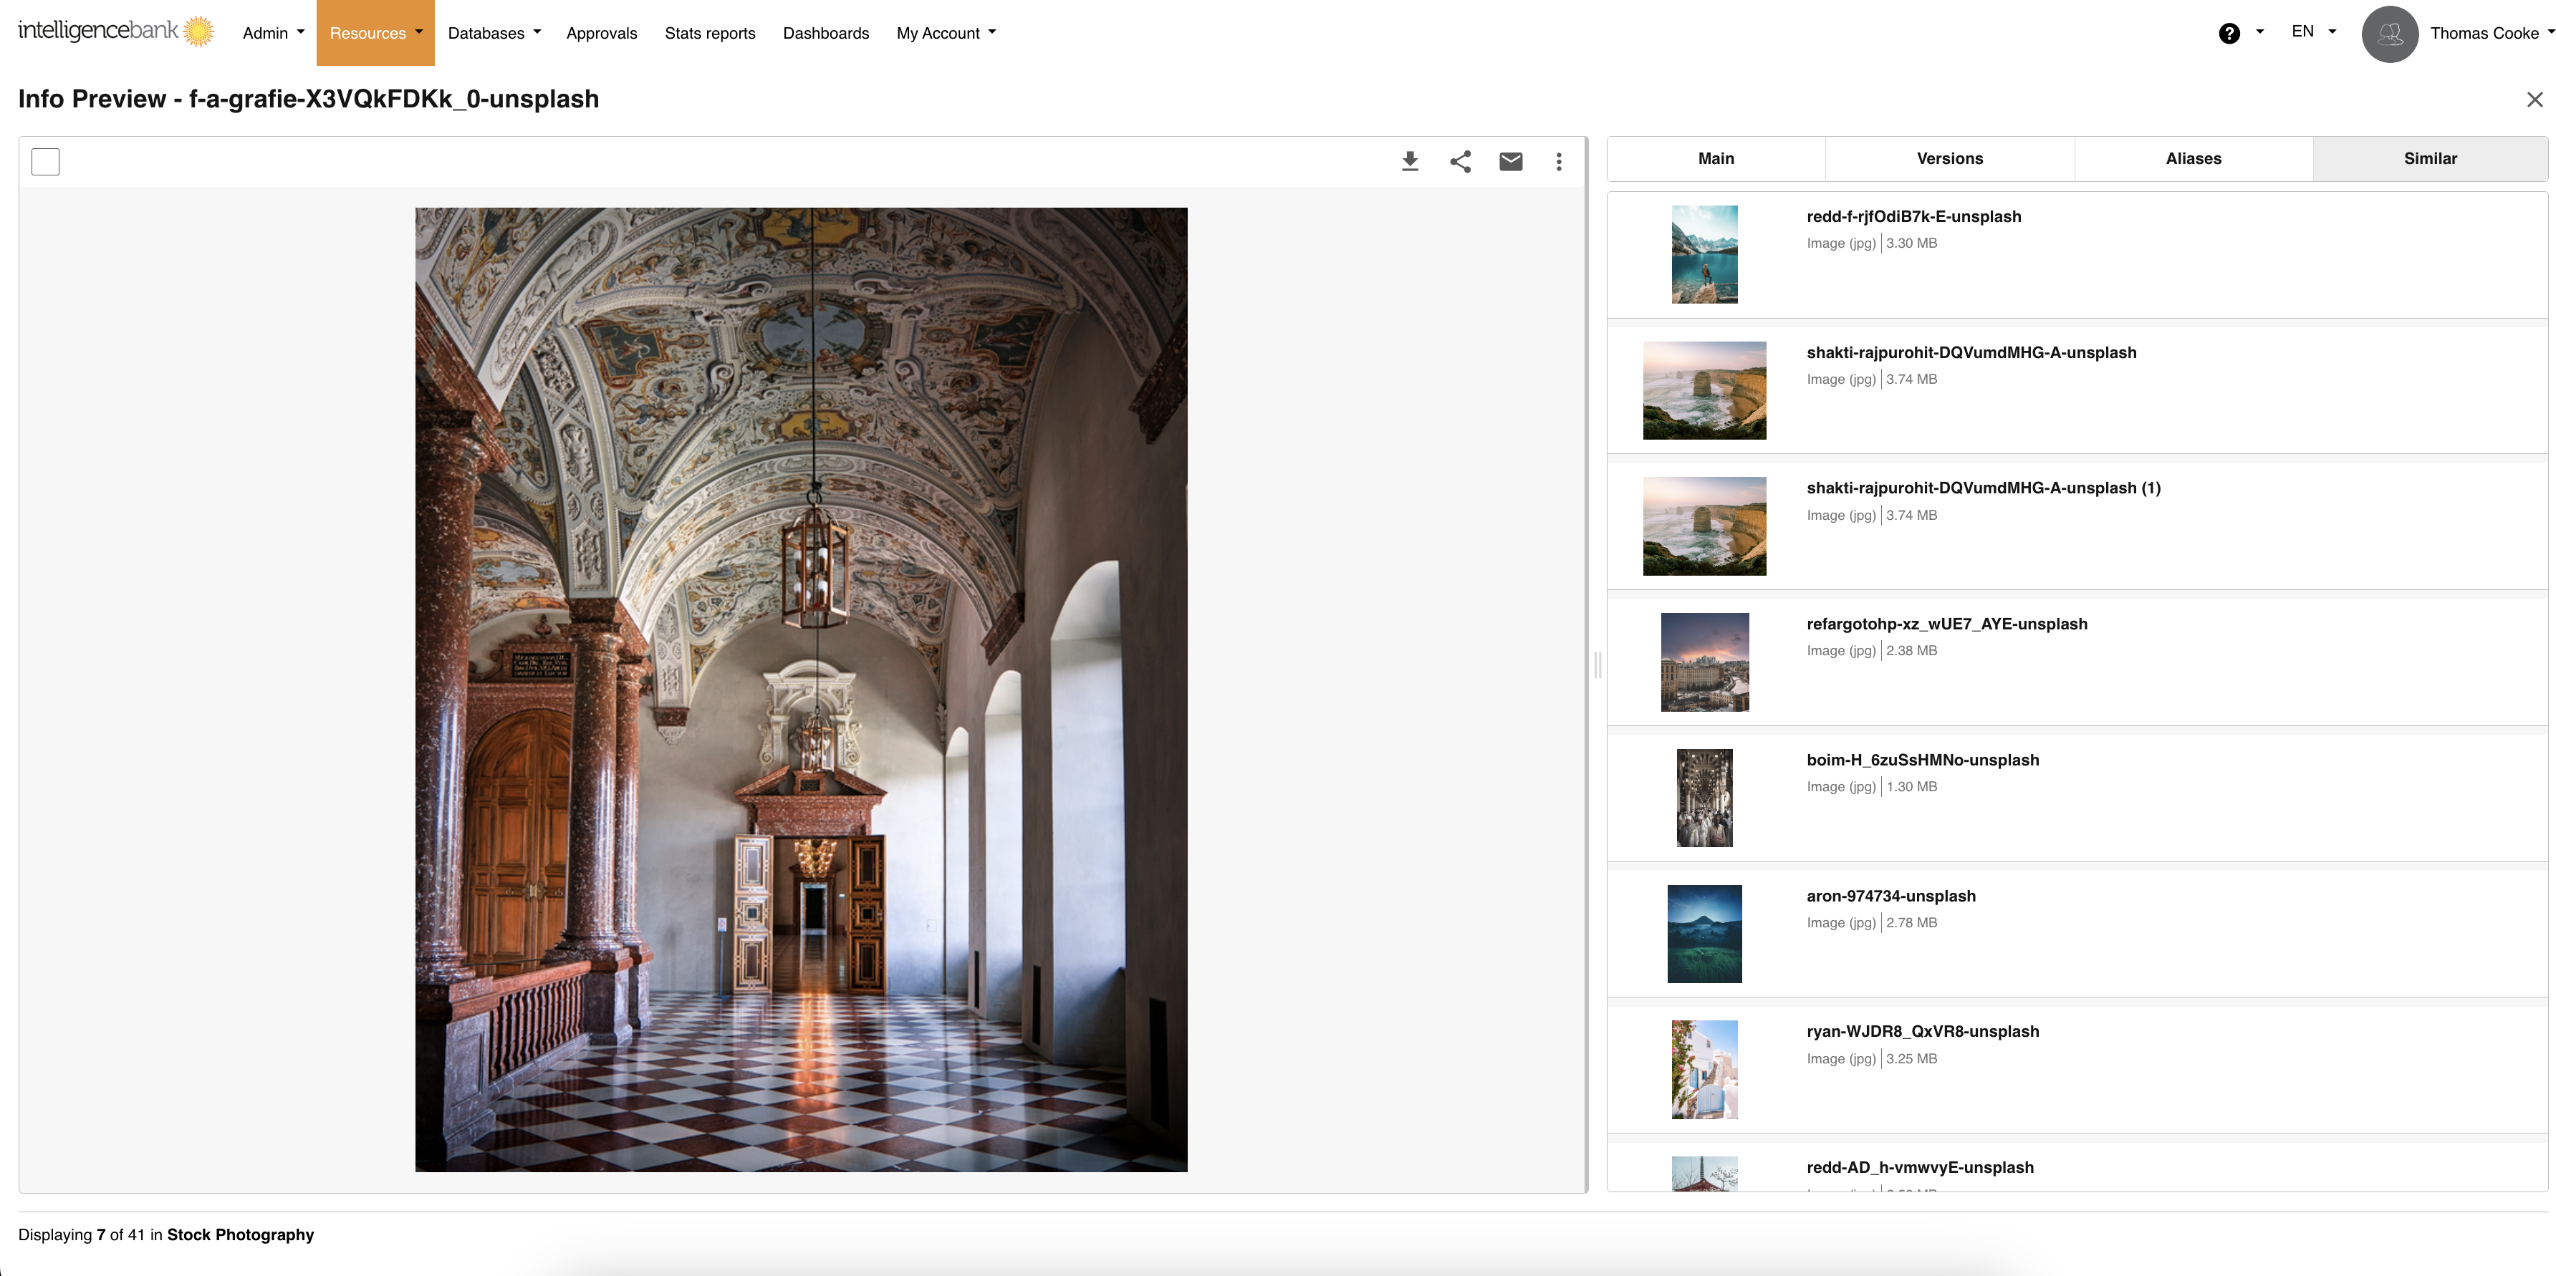Image resolution: width=2556 pixels, height=1276 pixels.
Task: Open the Databases dropdown menu
Action: click(x=494, y=33)
